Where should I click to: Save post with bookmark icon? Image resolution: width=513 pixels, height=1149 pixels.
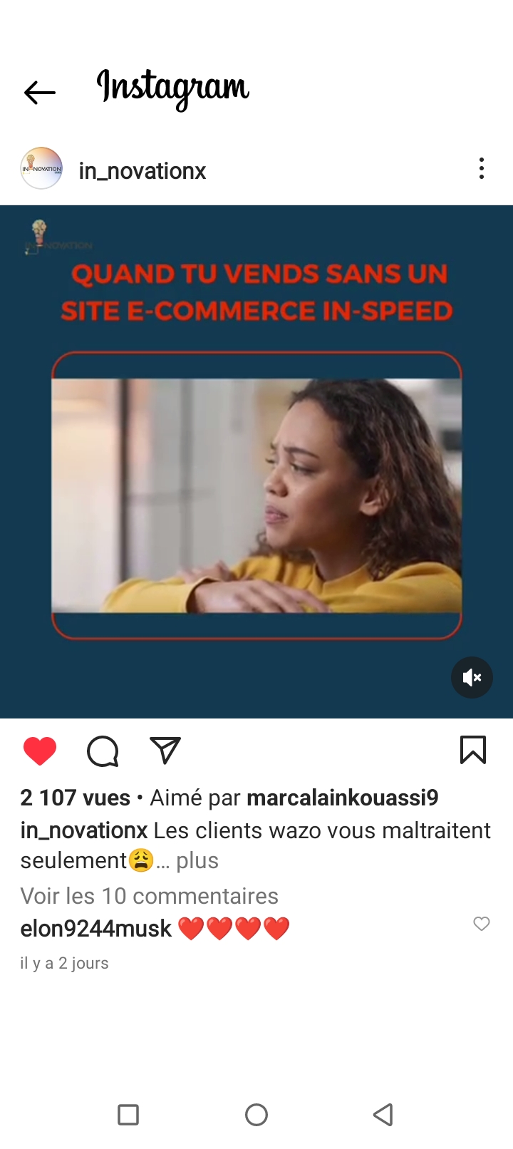[x=473, y=751]
